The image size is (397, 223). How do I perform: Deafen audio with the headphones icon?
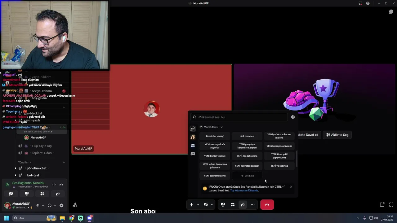[50, 205]
